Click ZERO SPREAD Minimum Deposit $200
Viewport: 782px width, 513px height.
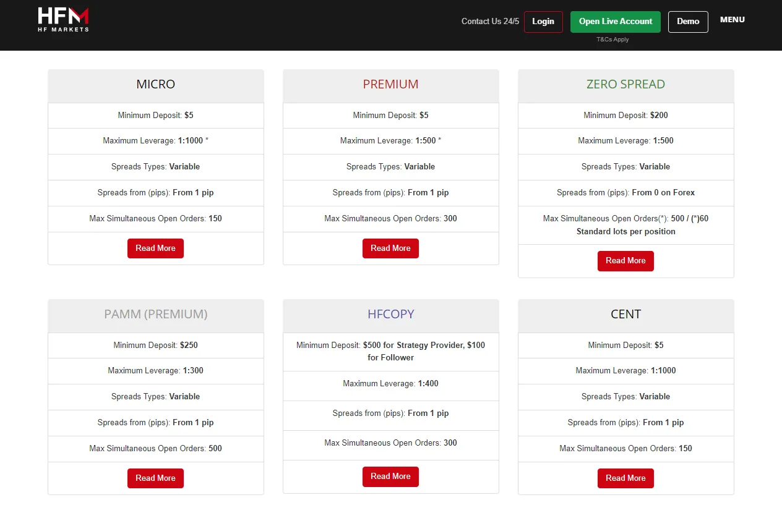coord(626,116)
